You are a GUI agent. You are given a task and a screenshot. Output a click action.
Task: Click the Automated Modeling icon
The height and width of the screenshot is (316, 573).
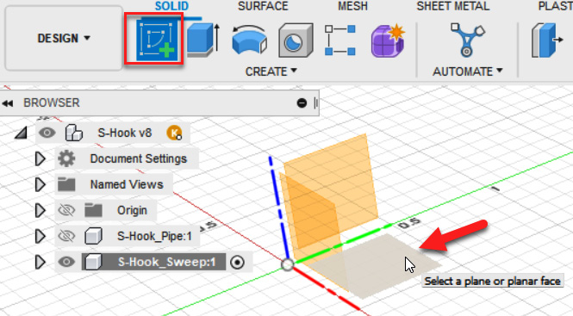pyautogui.click(x=467, y=40)
